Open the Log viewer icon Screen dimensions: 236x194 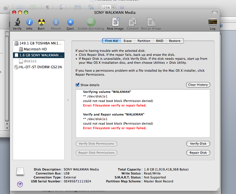coord(212,22)
